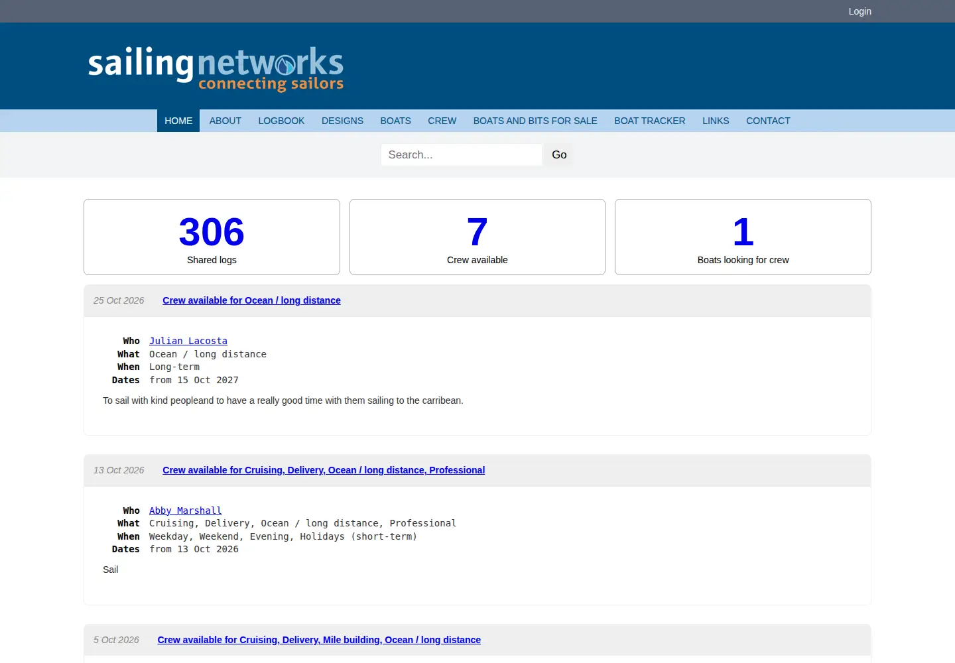This screenshot has width=955, height=663.
Task: Open the Login link
Action: [859, 11]
